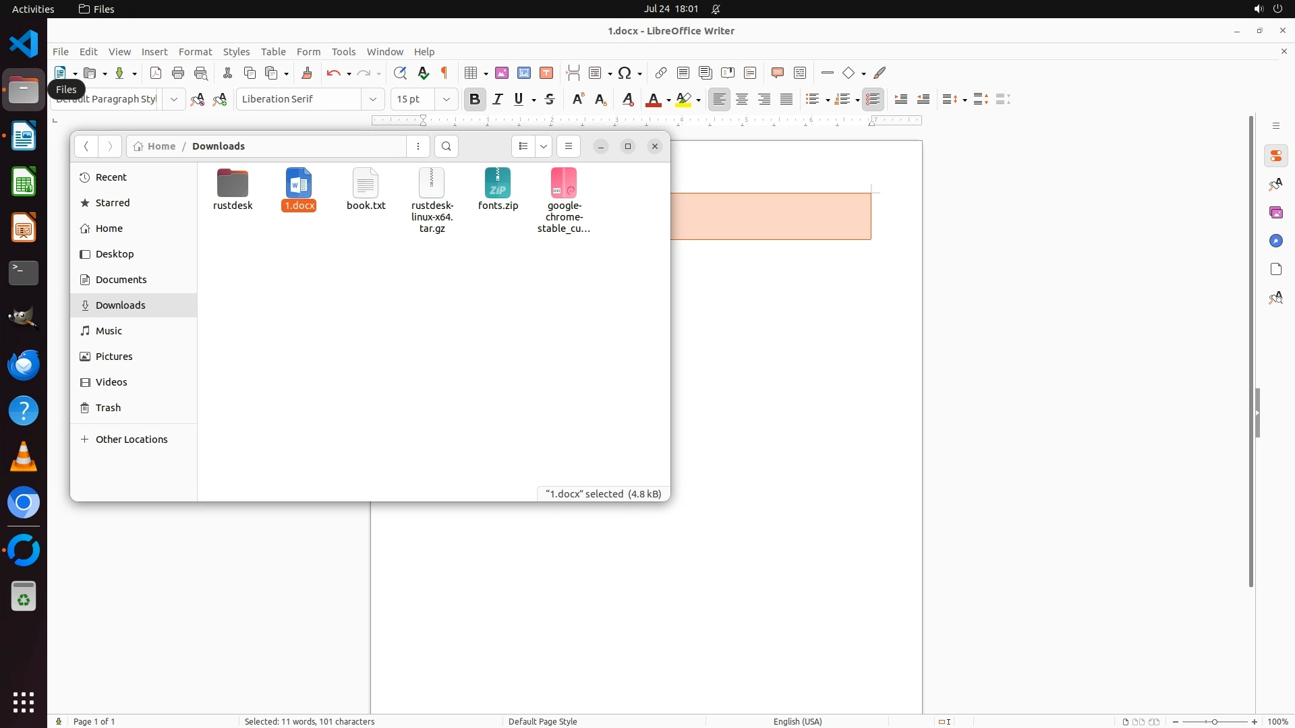Open Other Locations in sidebar
Image resolution: width=1295 pixels, height=728 pixels.
[132, 439]
